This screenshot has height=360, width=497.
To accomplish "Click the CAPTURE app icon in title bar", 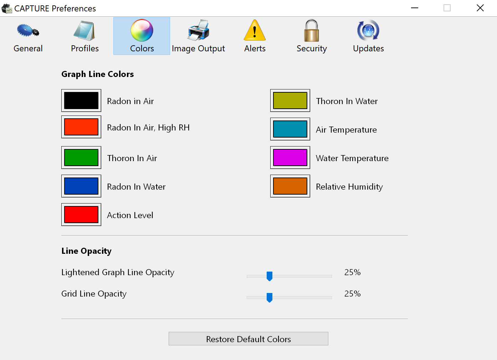I will click(7, 8).
